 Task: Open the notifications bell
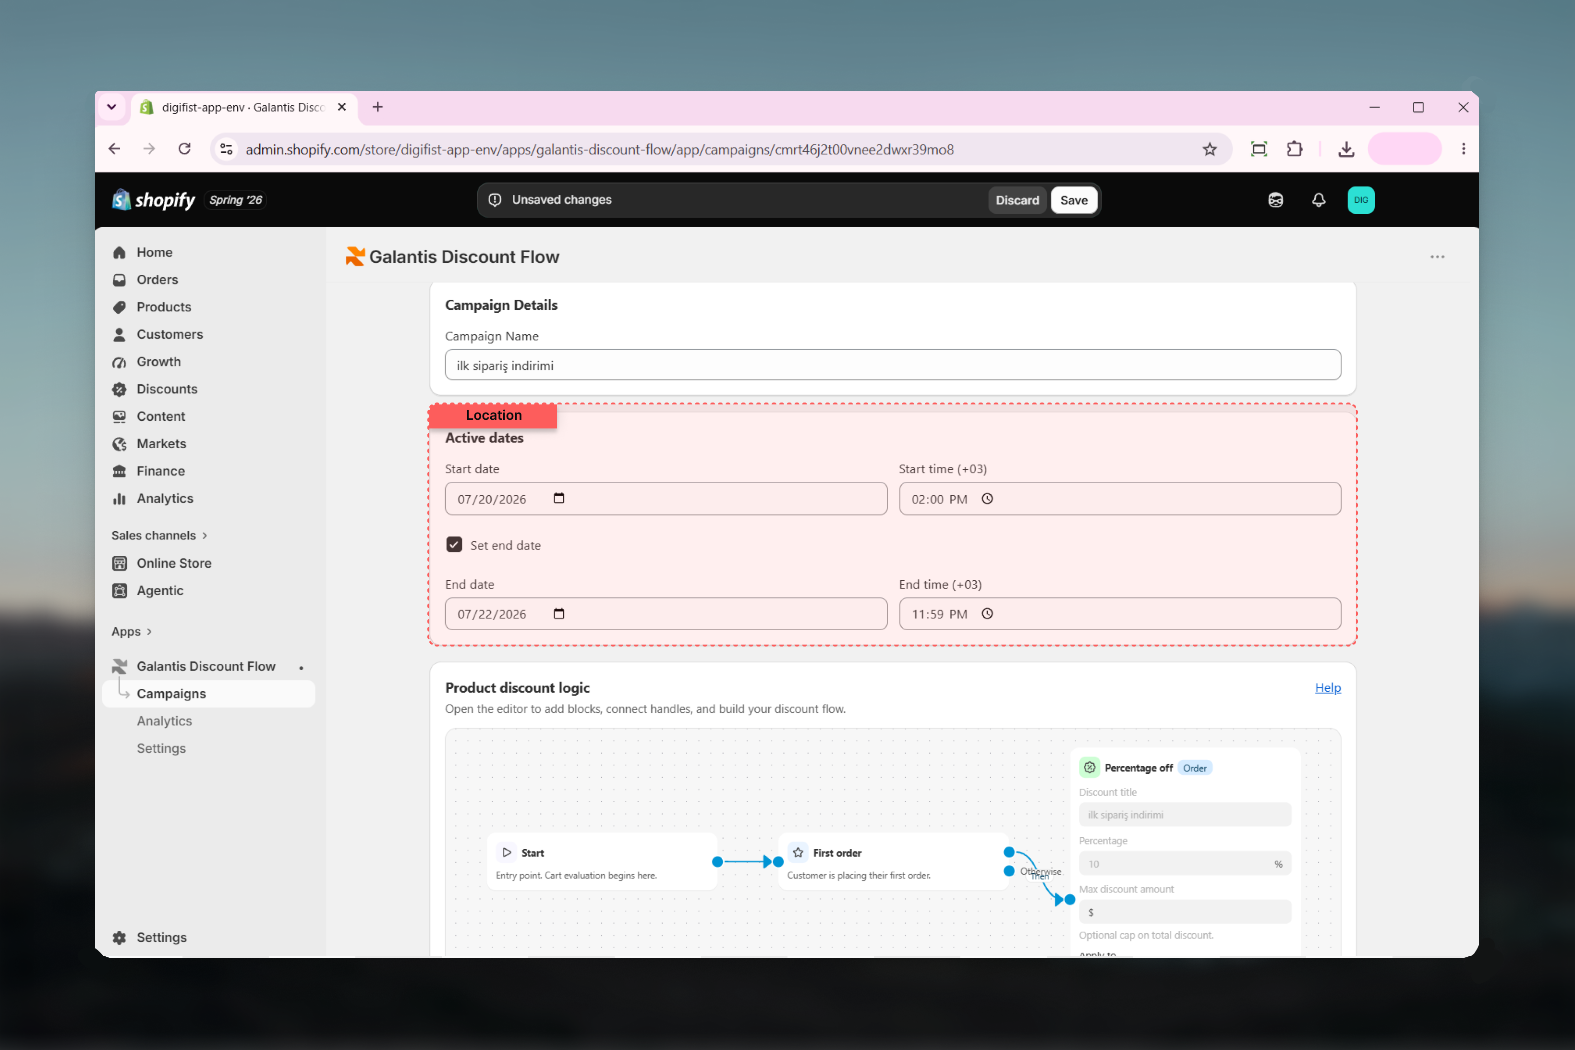[x=1318, y=199]
